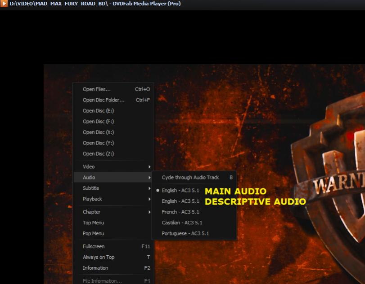Expand the Playback submenu

[113, 199]
